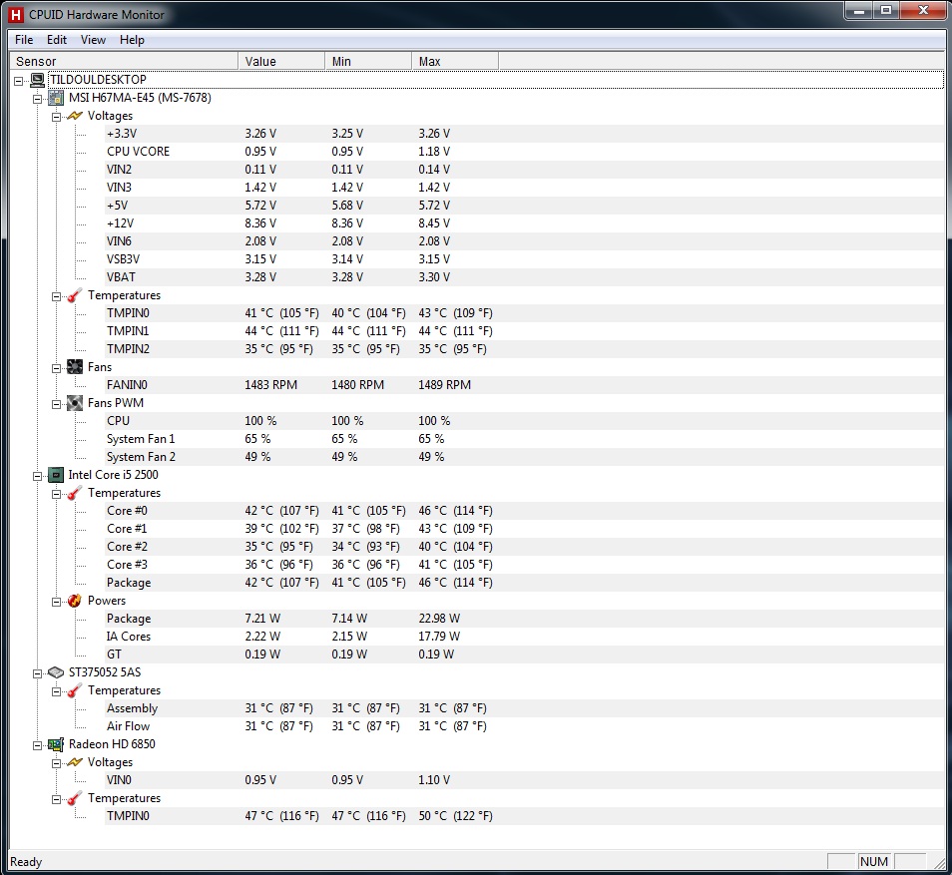Image resolution: width=952 pixels, height=875 pixels.
Task: Click the Intel Core i5 2500 chip icon
Action: 56,475
